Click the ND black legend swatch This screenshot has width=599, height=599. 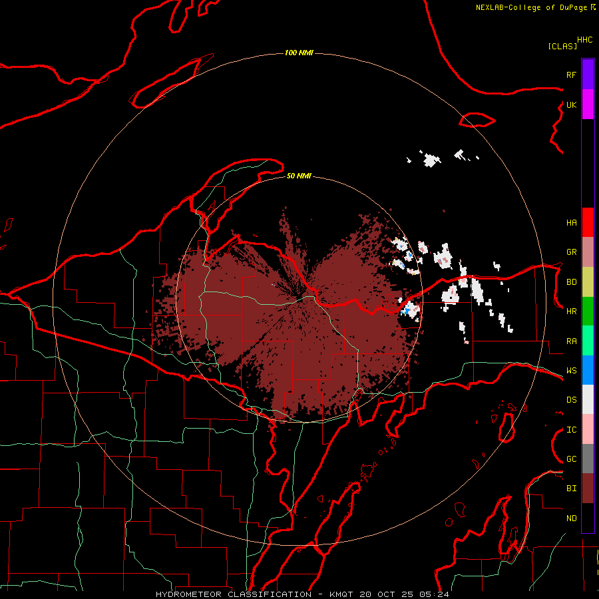click(588, 518)
